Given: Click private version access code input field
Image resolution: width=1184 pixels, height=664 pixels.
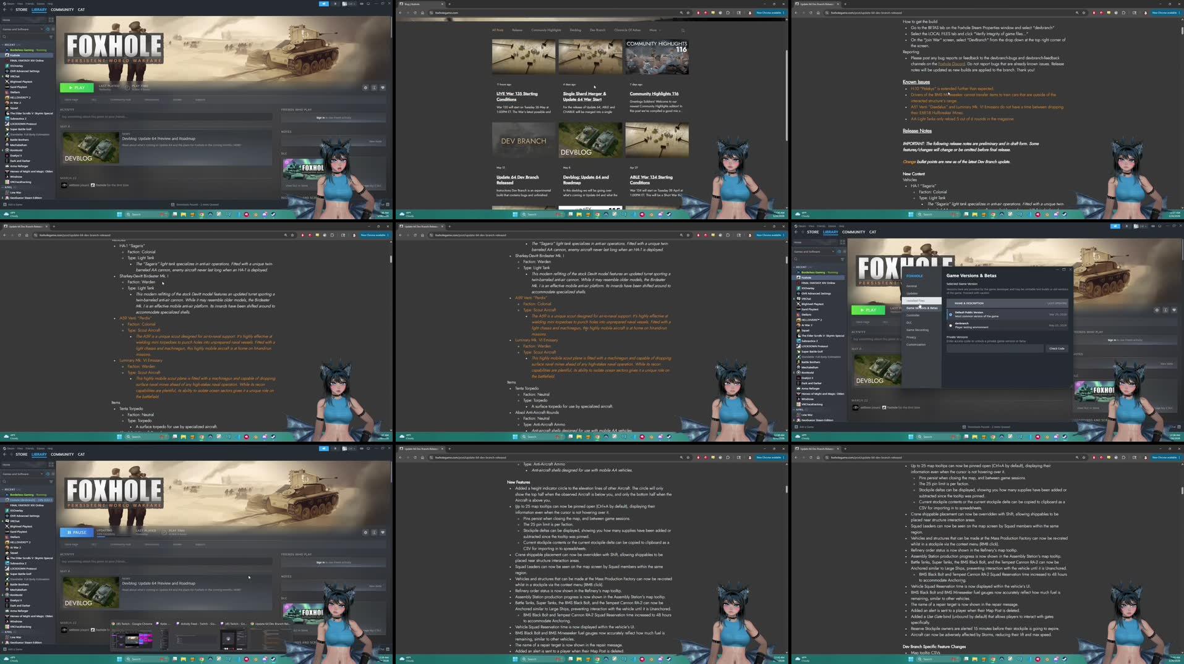Looking at the screenshot, I should coord(995,348).
